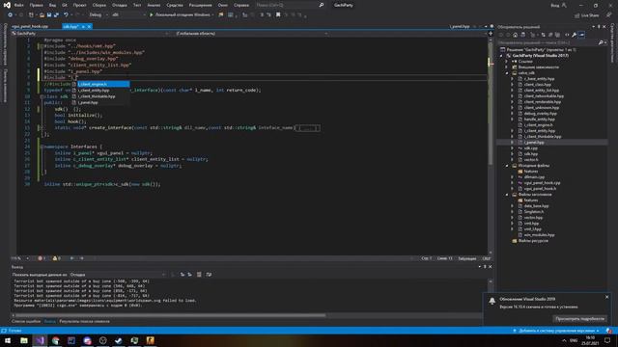Click the navigate back toolbar icon

coord(10,15)
